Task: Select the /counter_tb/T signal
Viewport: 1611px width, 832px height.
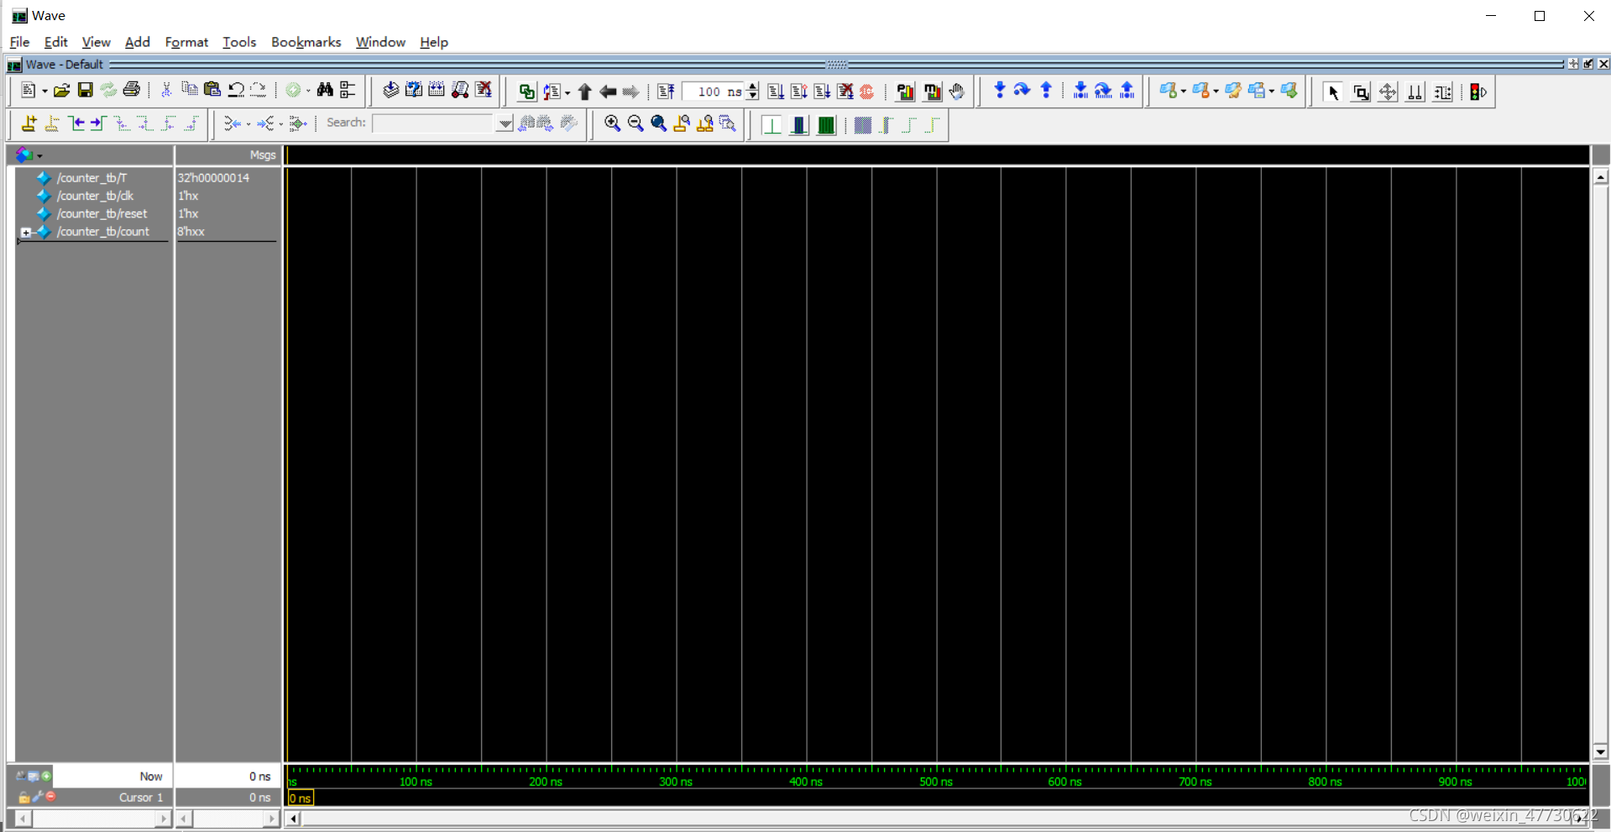Action: click(92, 178)
